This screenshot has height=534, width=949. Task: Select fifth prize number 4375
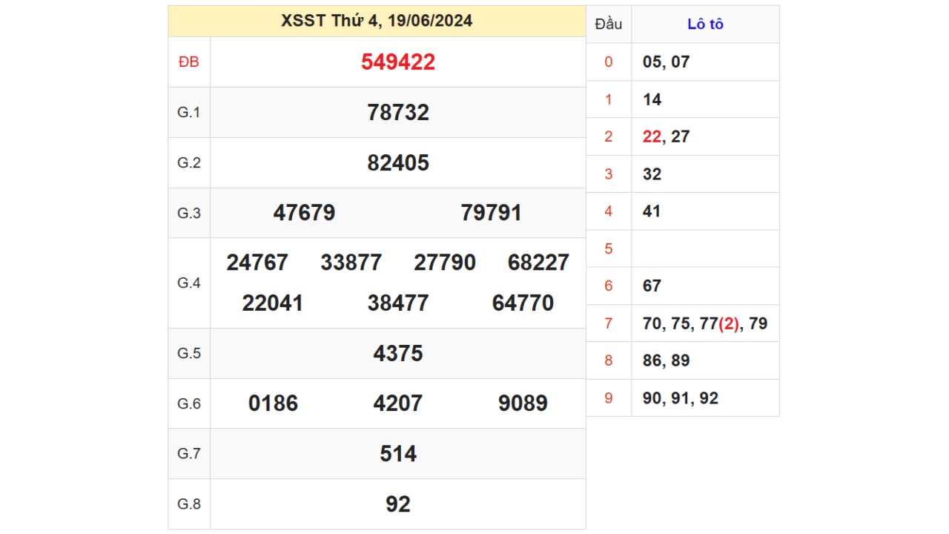click(398, 354)
